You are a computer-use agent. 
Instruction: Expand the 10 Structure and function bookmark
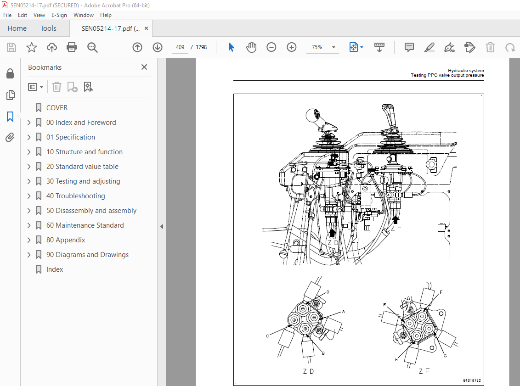pos(29,152)
